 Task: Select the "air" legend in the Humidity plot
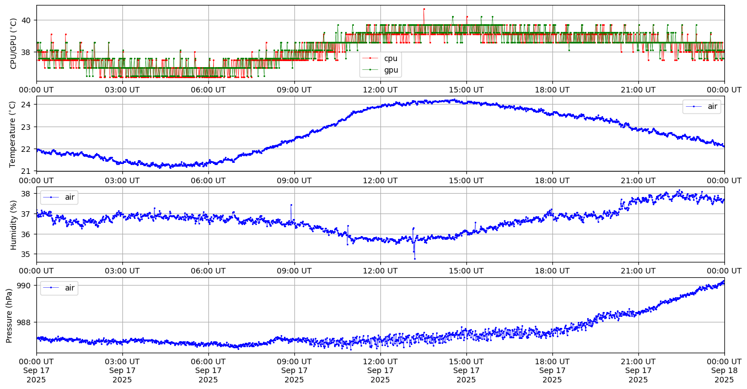pos(59,197)
